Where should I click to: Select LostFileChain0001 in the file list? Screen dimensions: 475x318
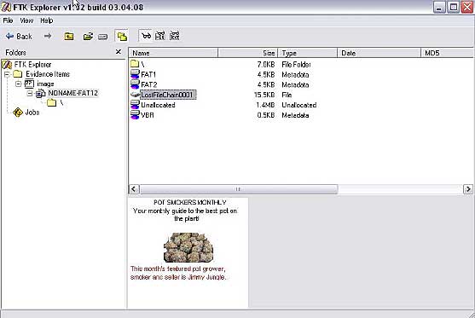coord(167,95)
